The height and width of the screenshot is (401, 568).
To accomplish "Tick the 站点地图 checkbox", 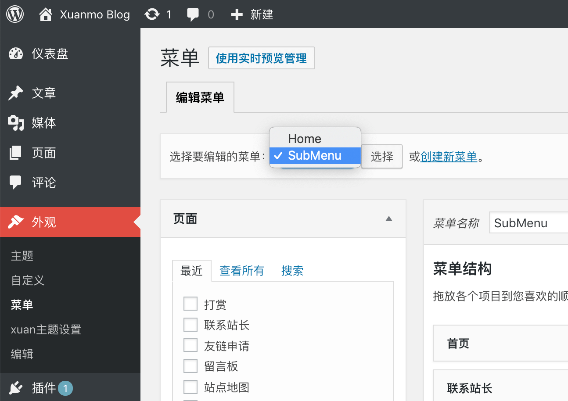I will pos(191,387).
